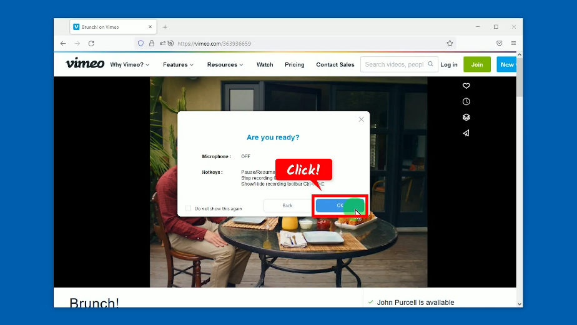Image resolution: width=577 pixels, height=325 pixels.
Task: Maximize the browser window
Action: point(496,27)
